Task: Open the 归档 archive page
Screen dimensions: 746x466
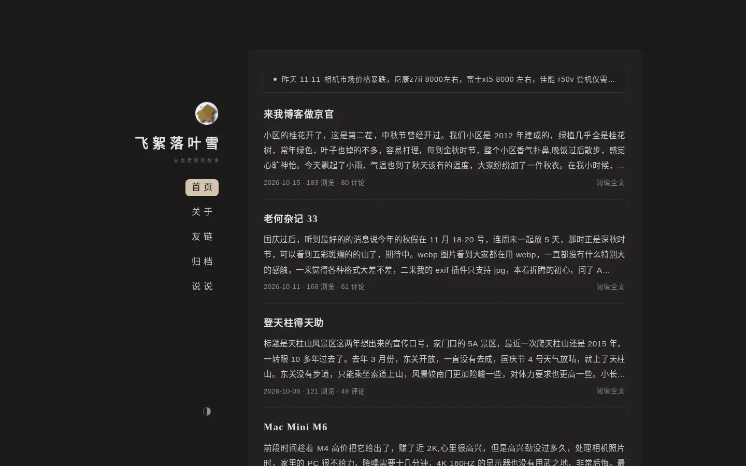Action: (202, 261)
